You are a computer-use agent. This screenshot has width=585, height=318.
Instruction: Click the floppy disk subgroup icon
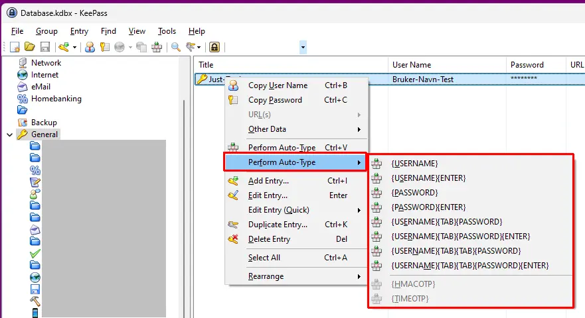pyautogui.click(x=35, y=290)
